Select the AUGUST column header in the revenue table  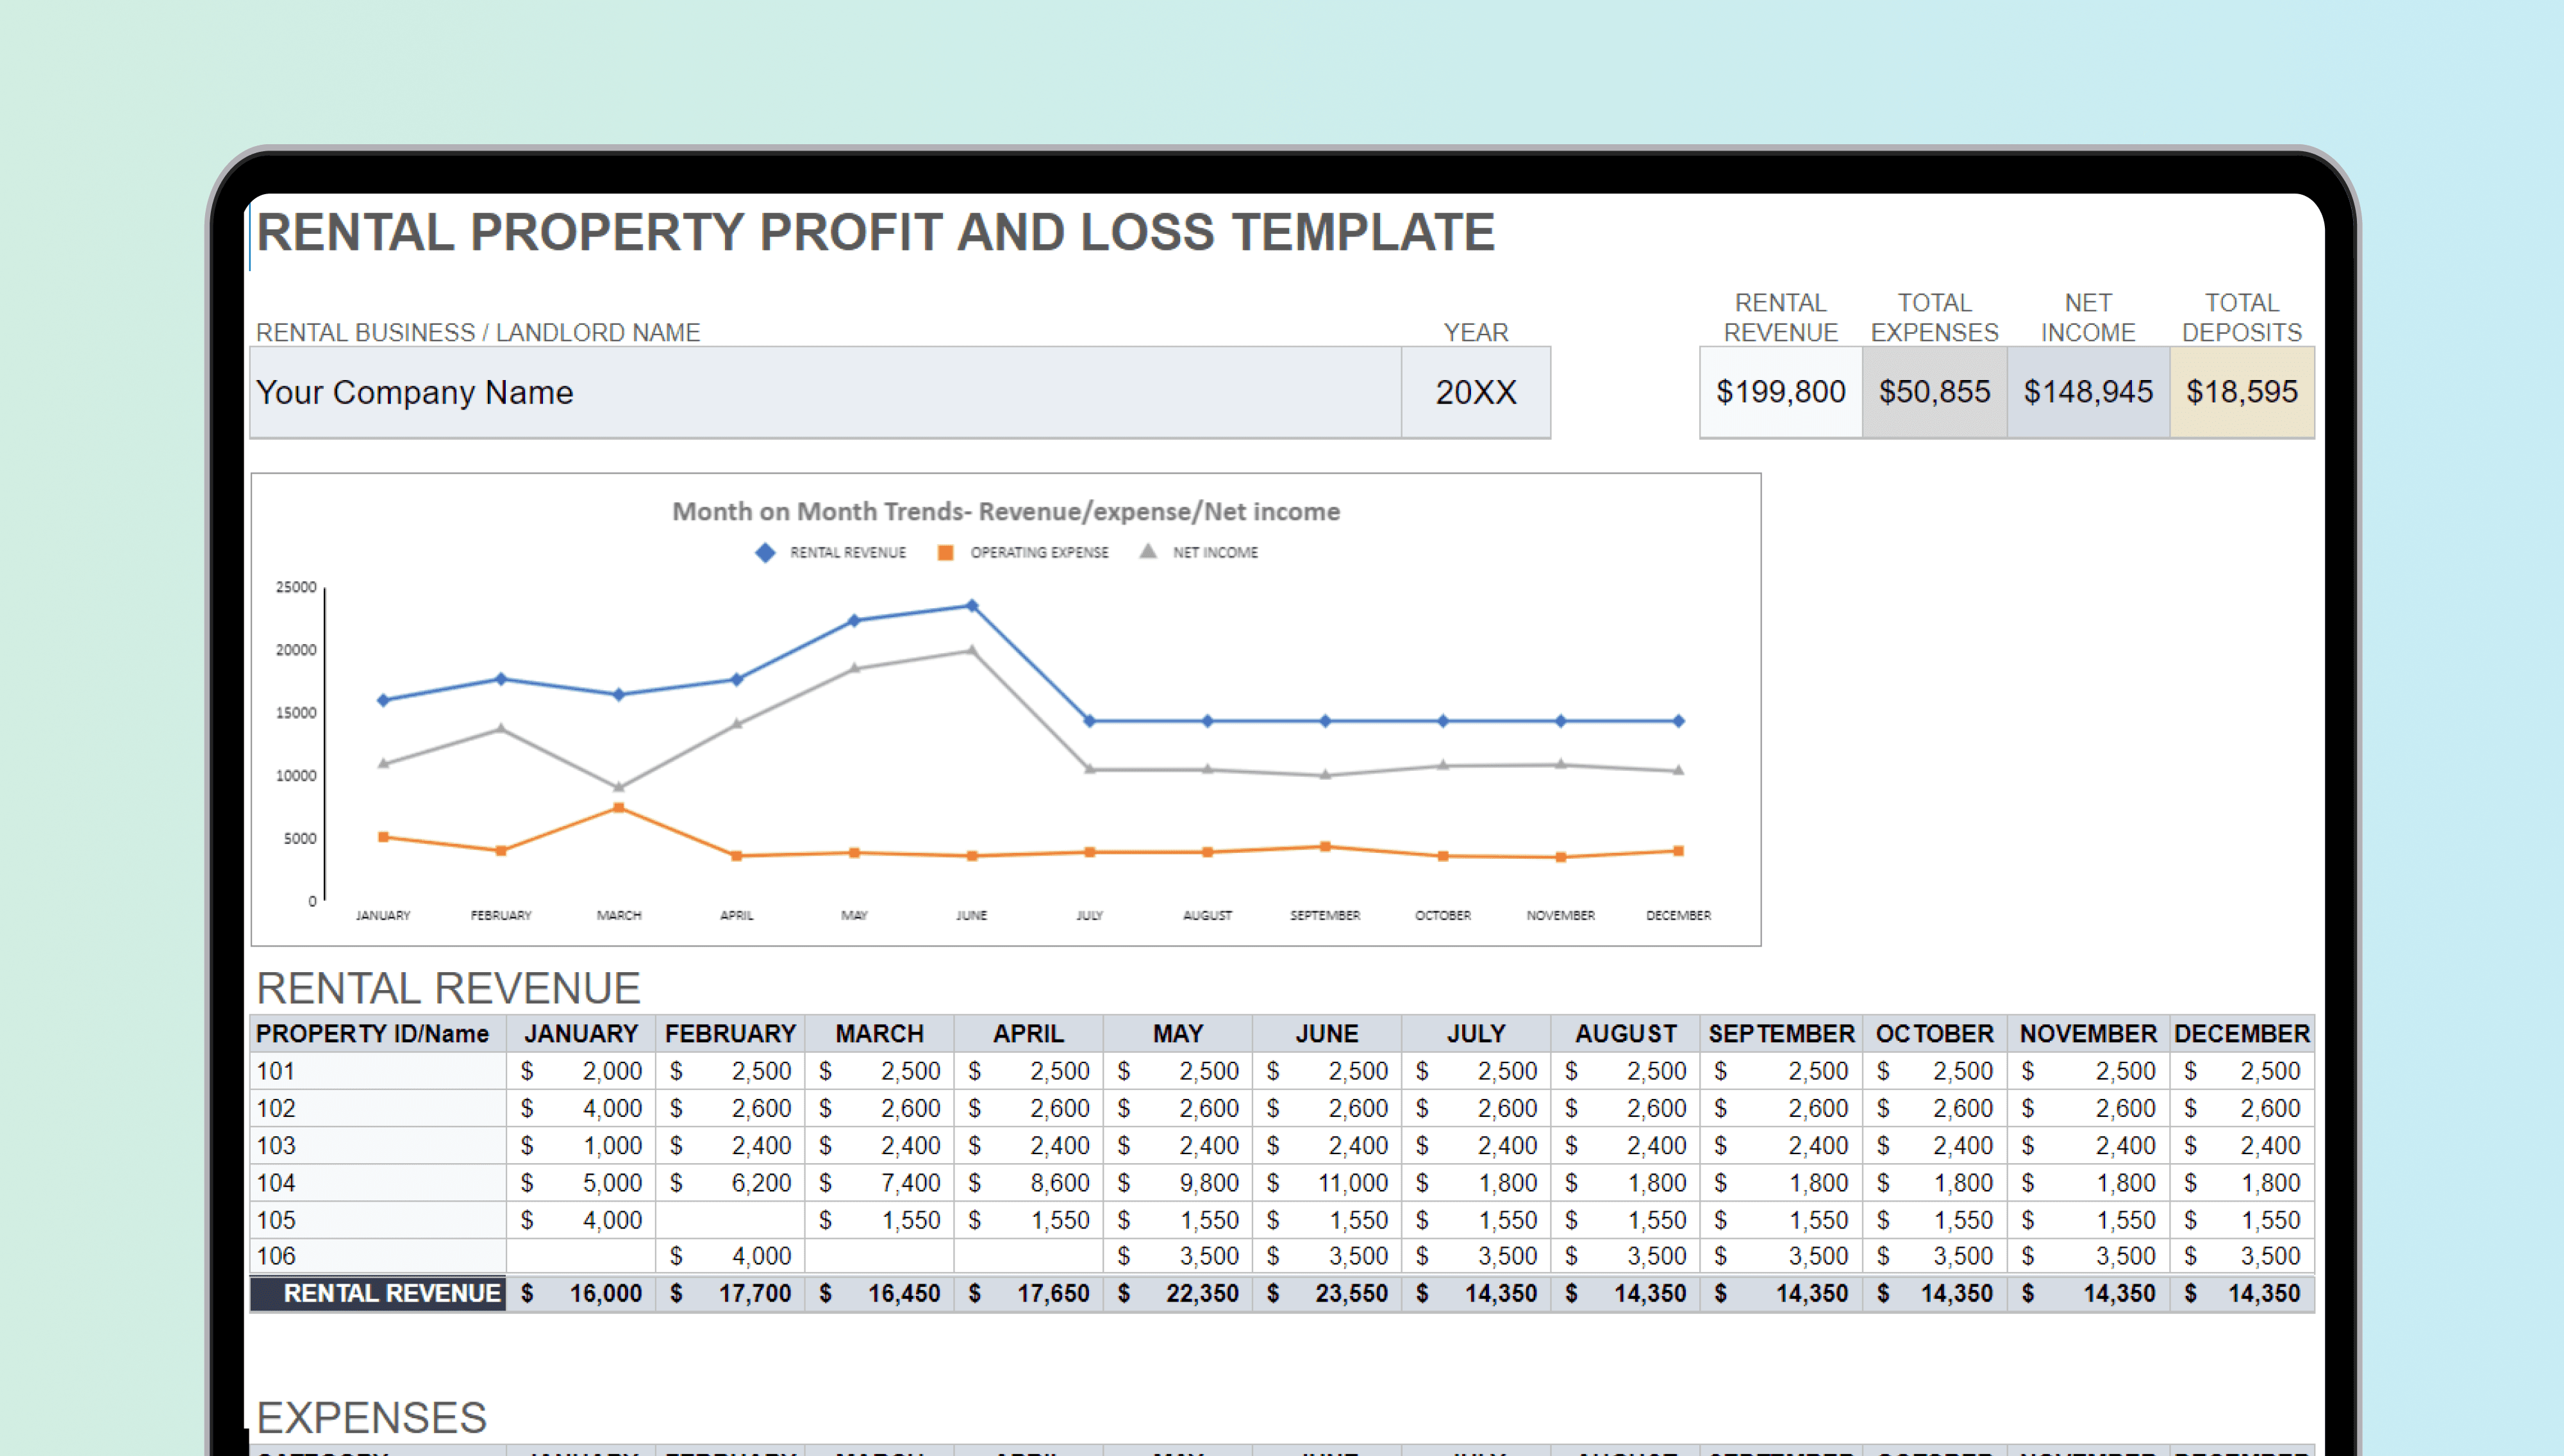[x=1626, y=1034]
